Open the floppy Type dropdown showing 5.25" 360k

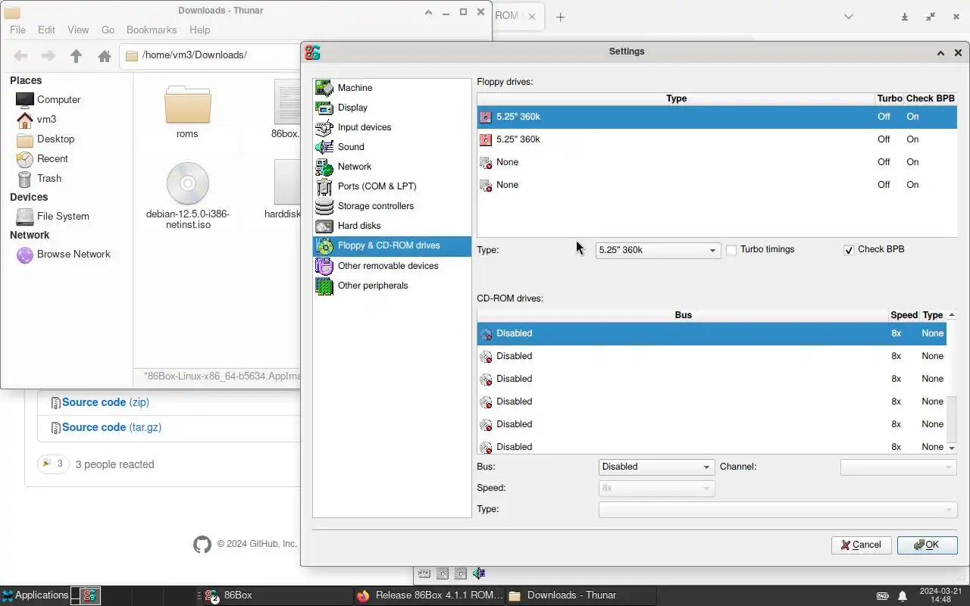click(x=657, y=250)
